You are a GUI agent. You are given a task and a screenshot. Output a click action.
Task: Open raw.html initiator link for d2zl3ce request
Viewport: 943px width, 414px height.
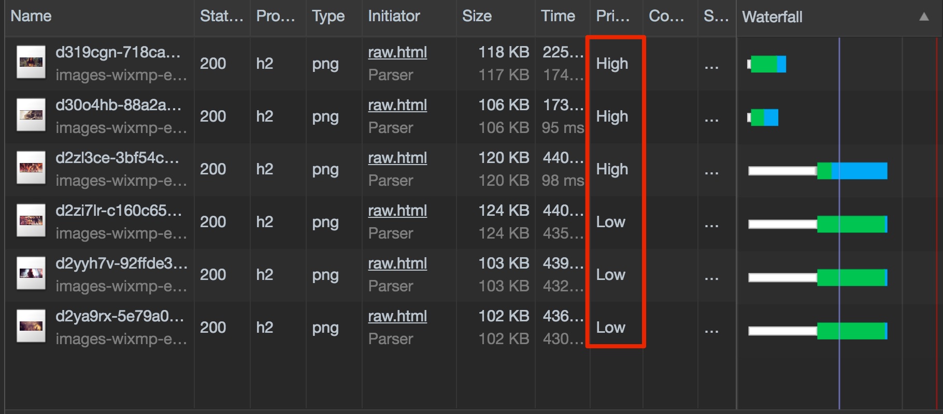397,158
